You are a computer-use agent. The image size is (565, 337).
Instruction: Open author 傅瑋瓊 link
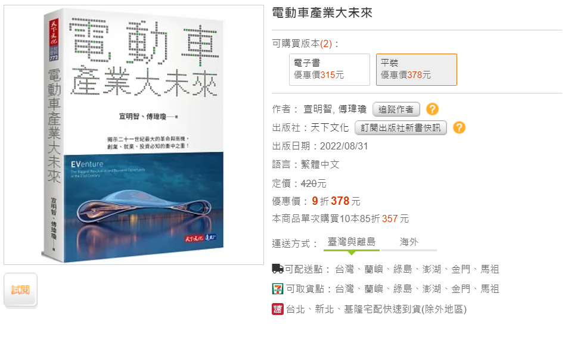point(352,109)
